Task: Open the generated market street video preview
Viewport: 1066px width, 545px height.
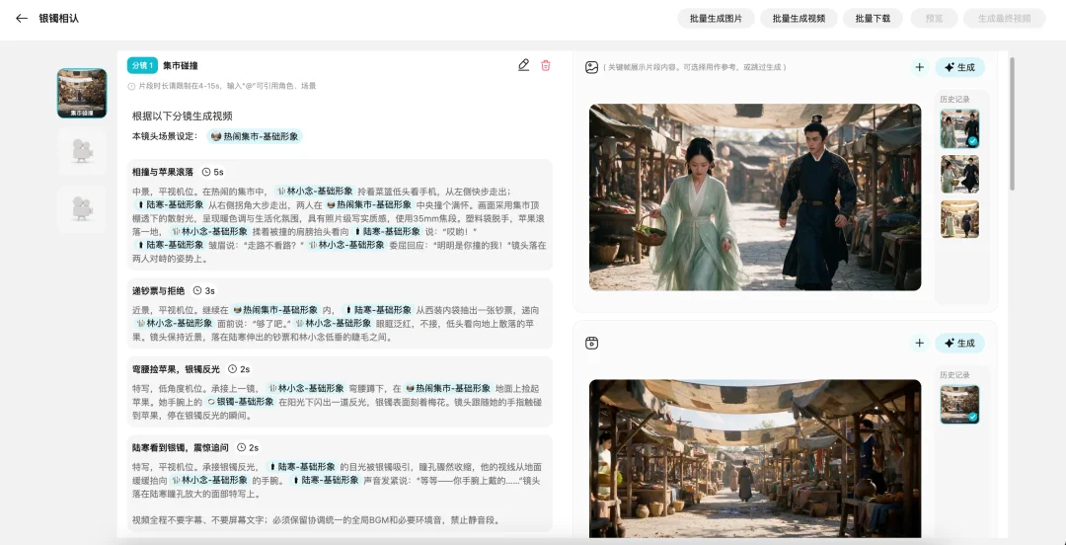Action: (755, 459)
